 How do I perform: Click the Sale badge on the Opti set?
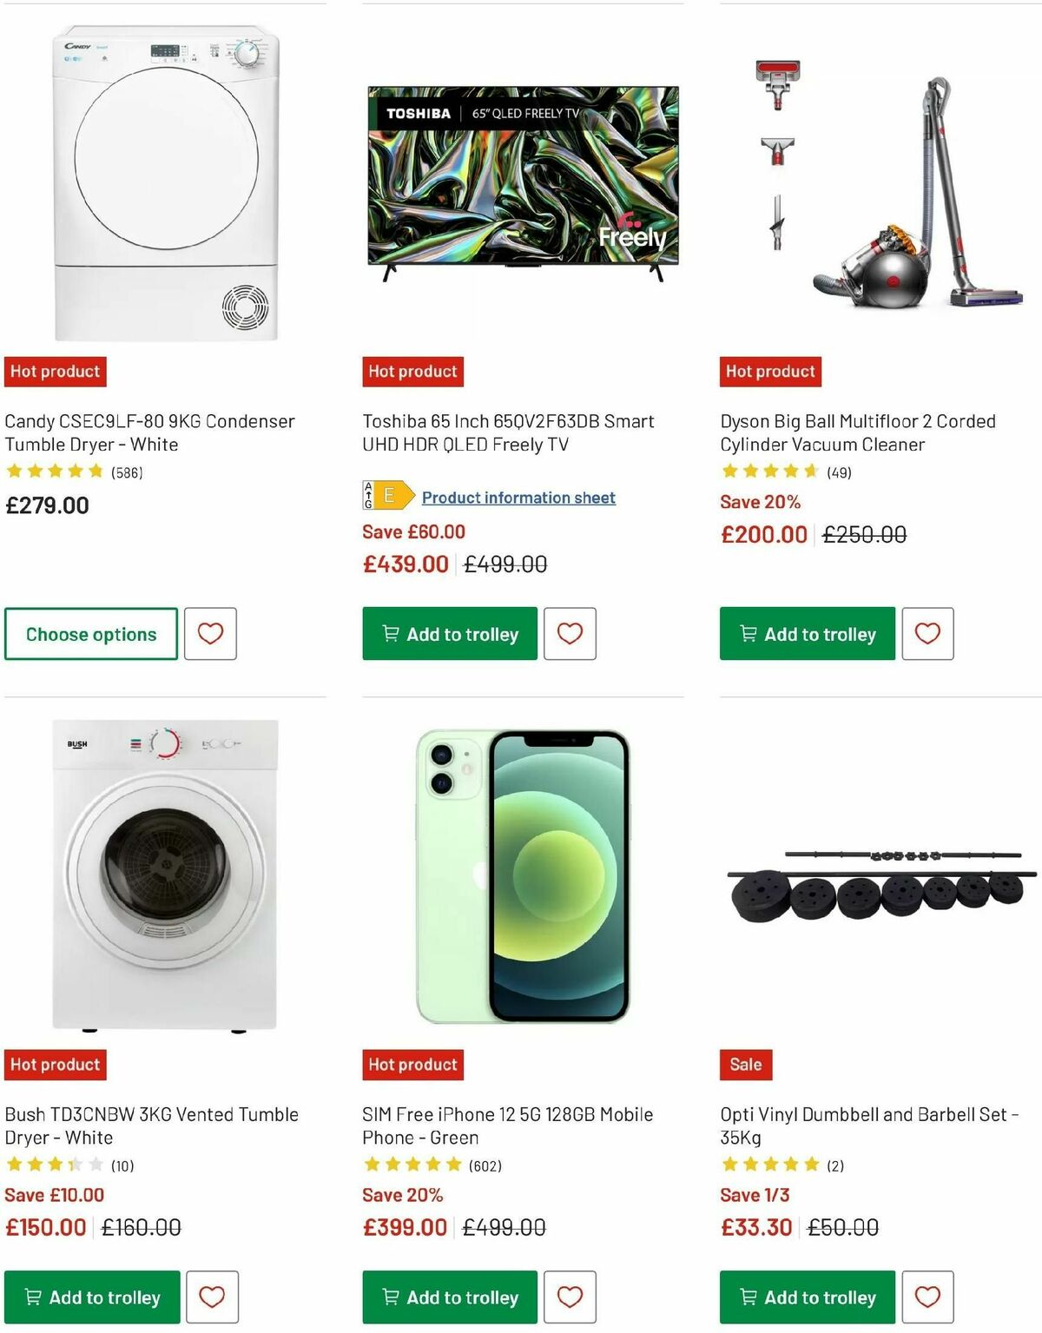point(743,1064)
